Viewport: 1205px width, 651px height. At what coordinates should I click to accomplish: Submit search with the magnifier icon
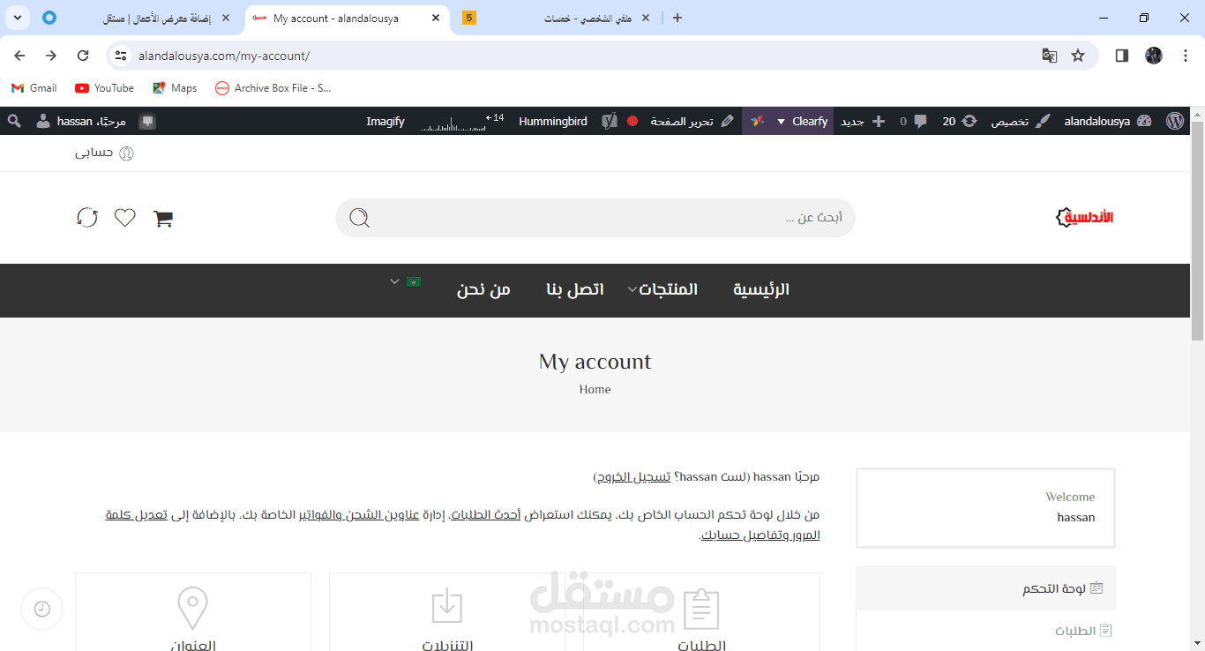coord(359,218)
